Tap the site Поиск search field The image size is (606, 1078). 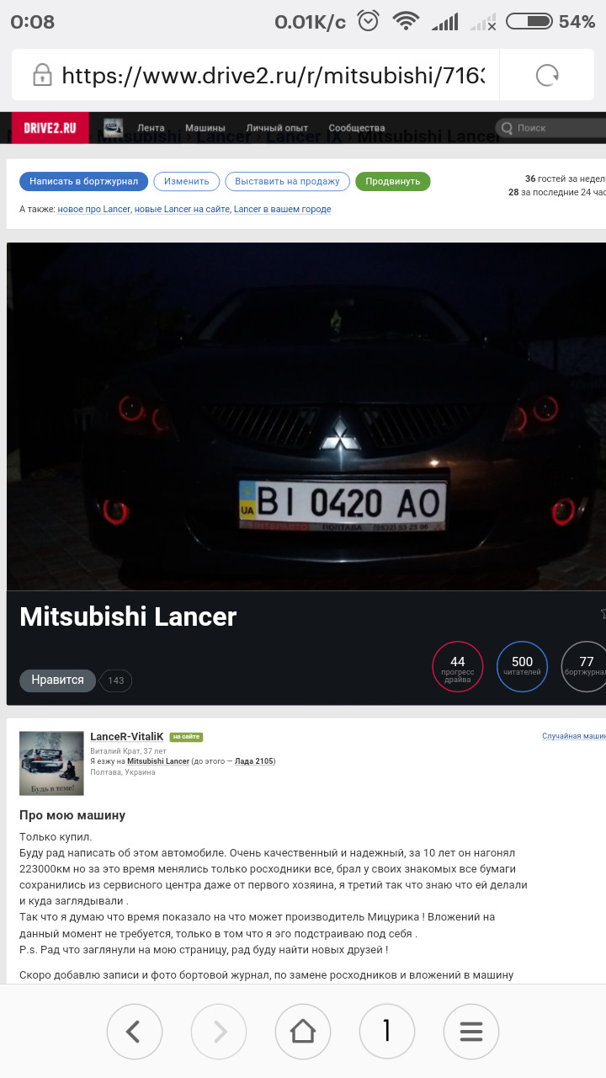click(x=551, y=128)
